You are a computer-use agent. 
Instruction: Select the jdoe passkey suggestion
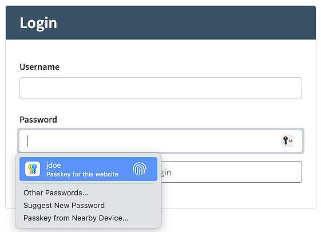coord(89,169)
